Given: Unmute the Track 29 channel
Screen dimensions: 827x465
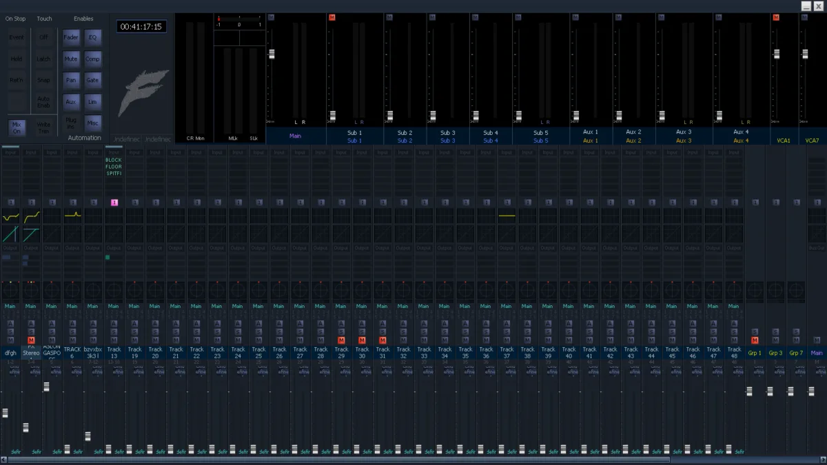Looking at the screenshot, I should (341, 340).
